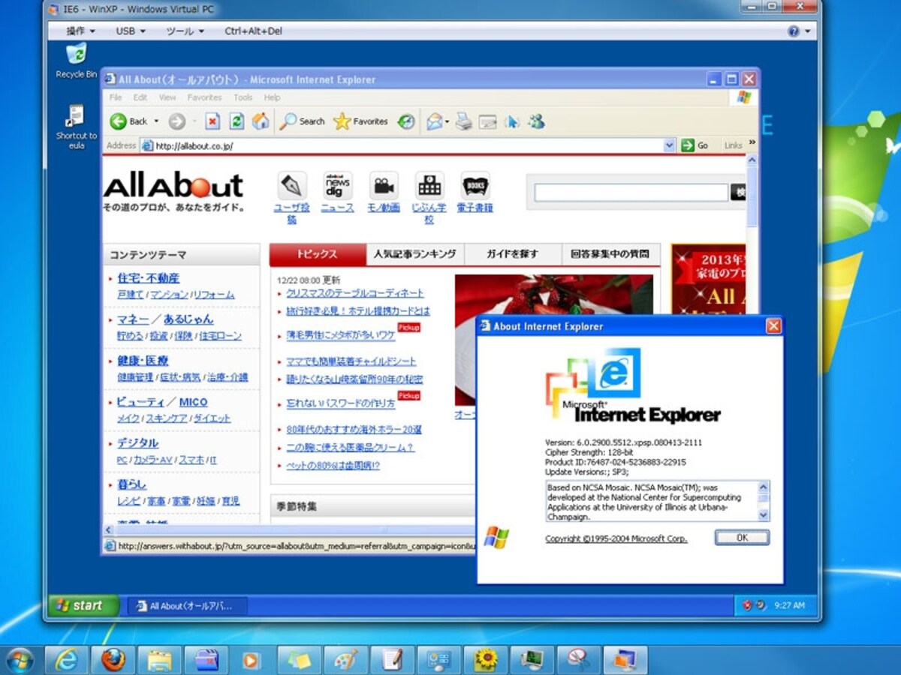
Task: Open the USB menu in Virtual PC
Action: tap(131, 31)
